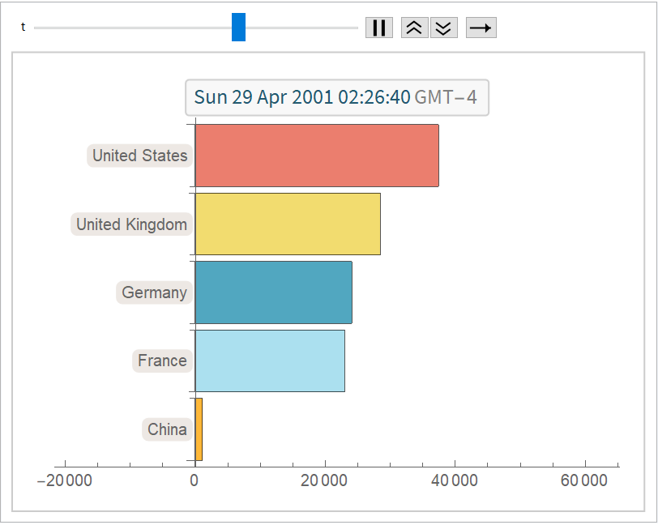Click the 't' variable label

click(23, 28)
